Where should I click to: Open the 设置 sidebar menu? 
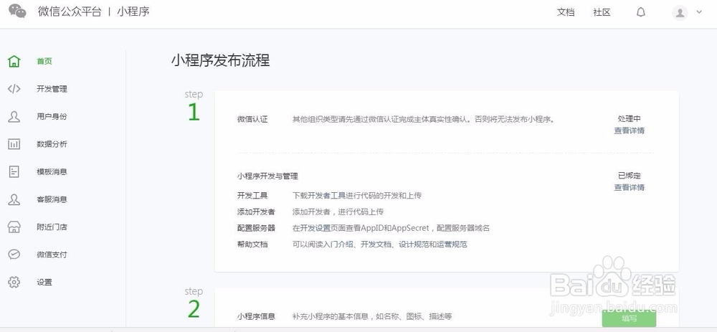(x=44, y=282)
